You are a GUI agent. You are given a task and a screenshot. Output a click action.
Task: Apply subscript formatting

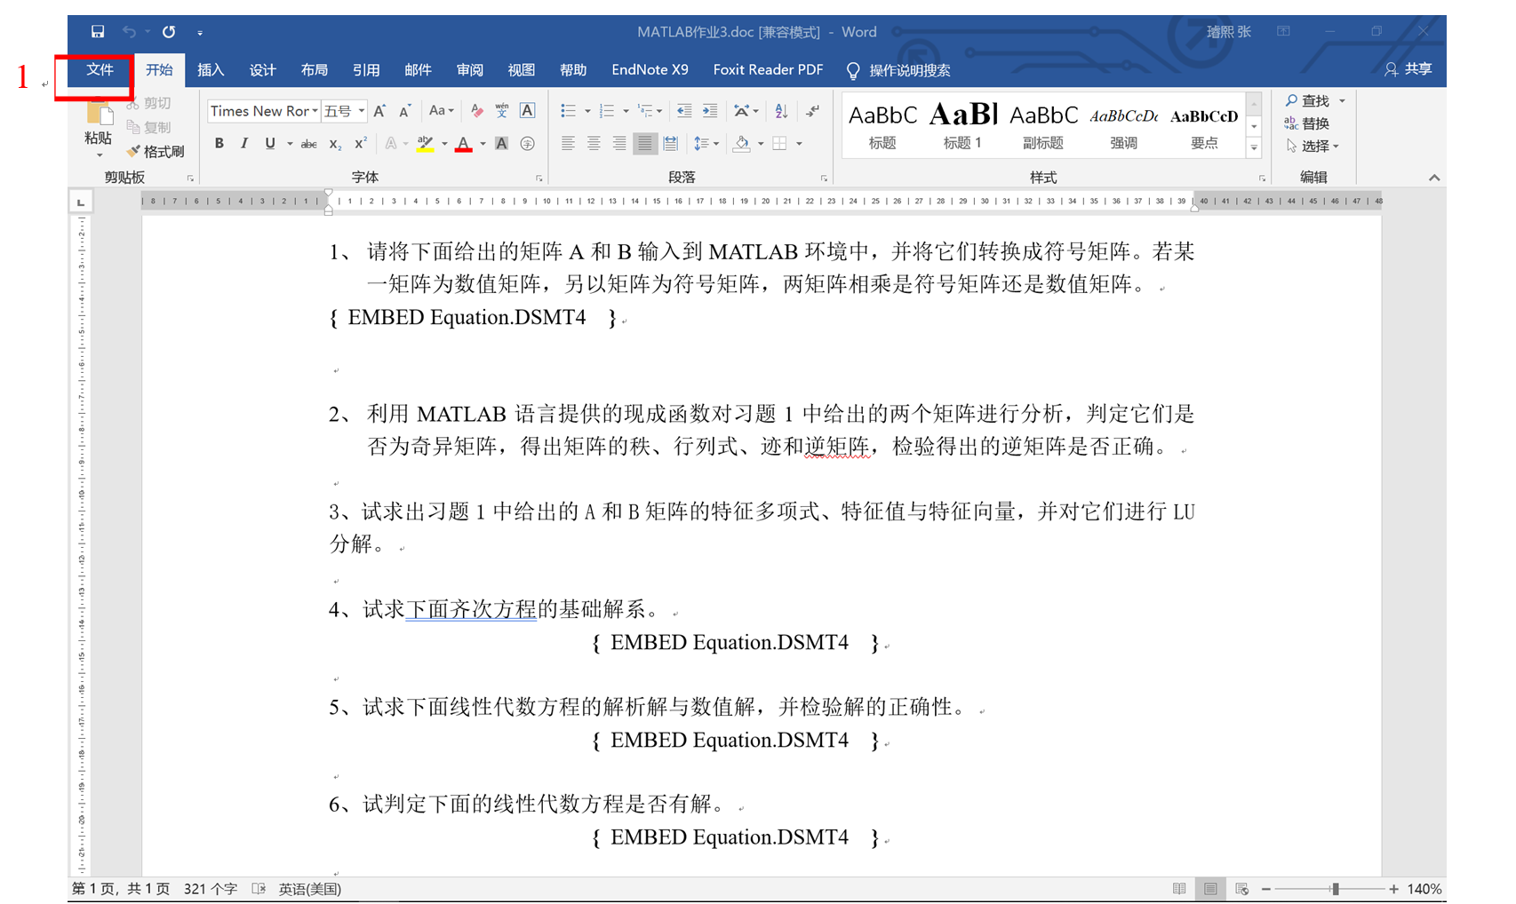tap(334, 143)
